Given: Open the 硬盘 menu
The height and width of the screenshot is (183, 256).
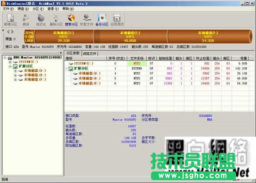Looking at the screenshot, I should [x=23, y=9].
